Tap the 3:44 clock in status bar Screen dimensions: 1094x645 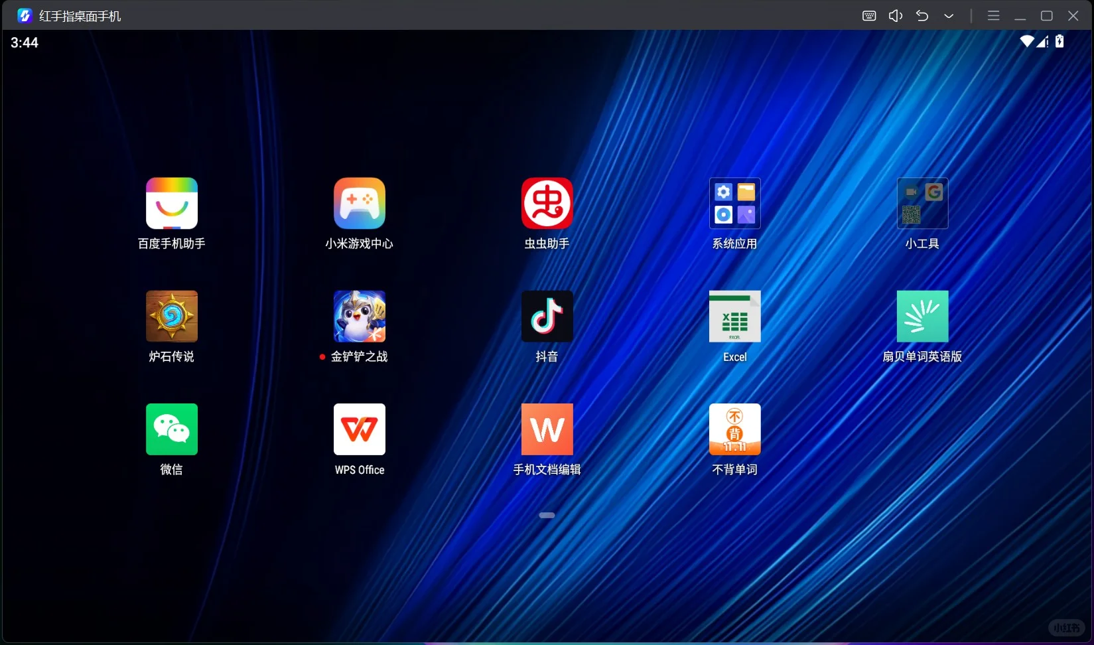(x=25, y=42)
